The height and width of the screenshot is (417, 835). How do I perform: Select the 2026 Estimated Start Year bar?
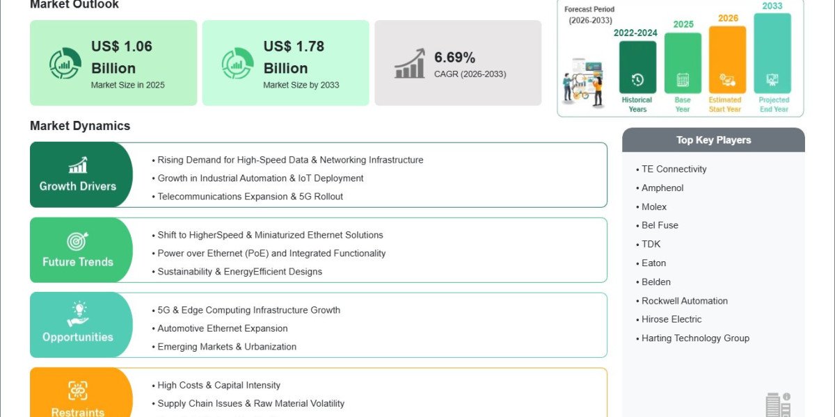pyautogui.click(x=727, y=60)
